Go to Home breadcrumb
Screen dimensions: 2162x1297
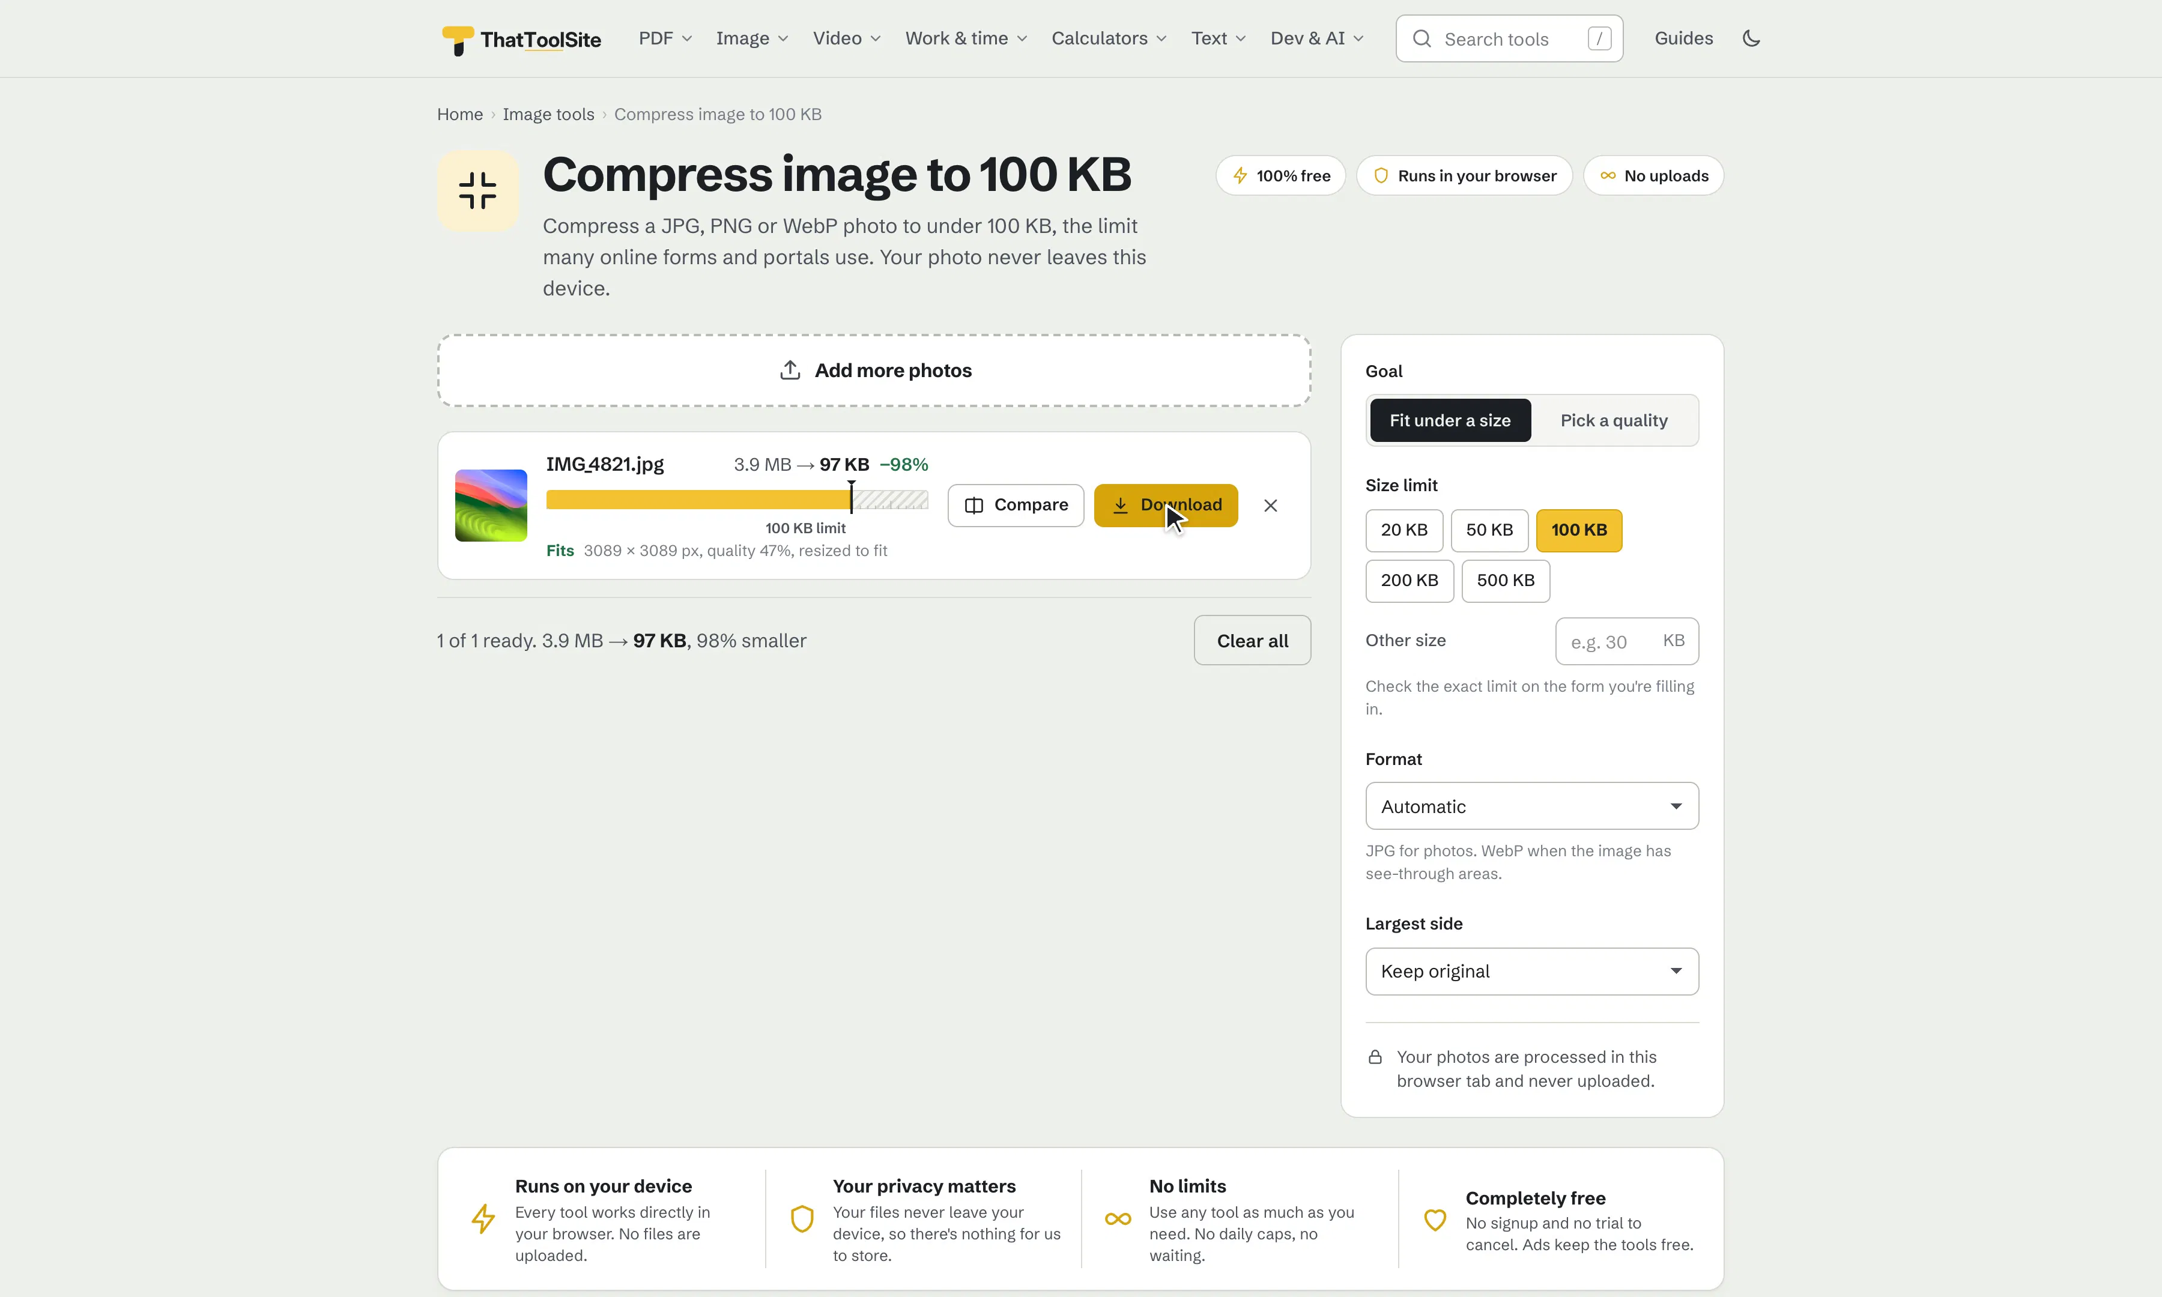(459, 115)
